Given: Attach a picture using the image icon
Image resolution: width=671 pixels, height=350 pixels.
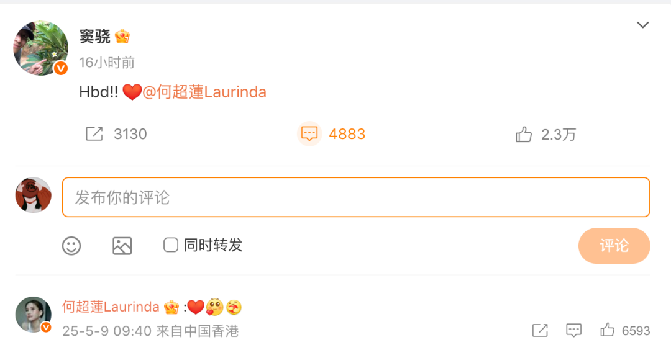Looking at the screenshot, I should [x=122, y=246].
